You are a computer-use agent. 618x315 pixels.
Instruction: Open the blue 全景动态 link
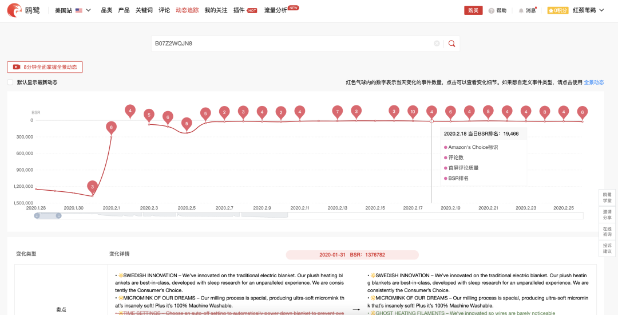pos(593,82)
